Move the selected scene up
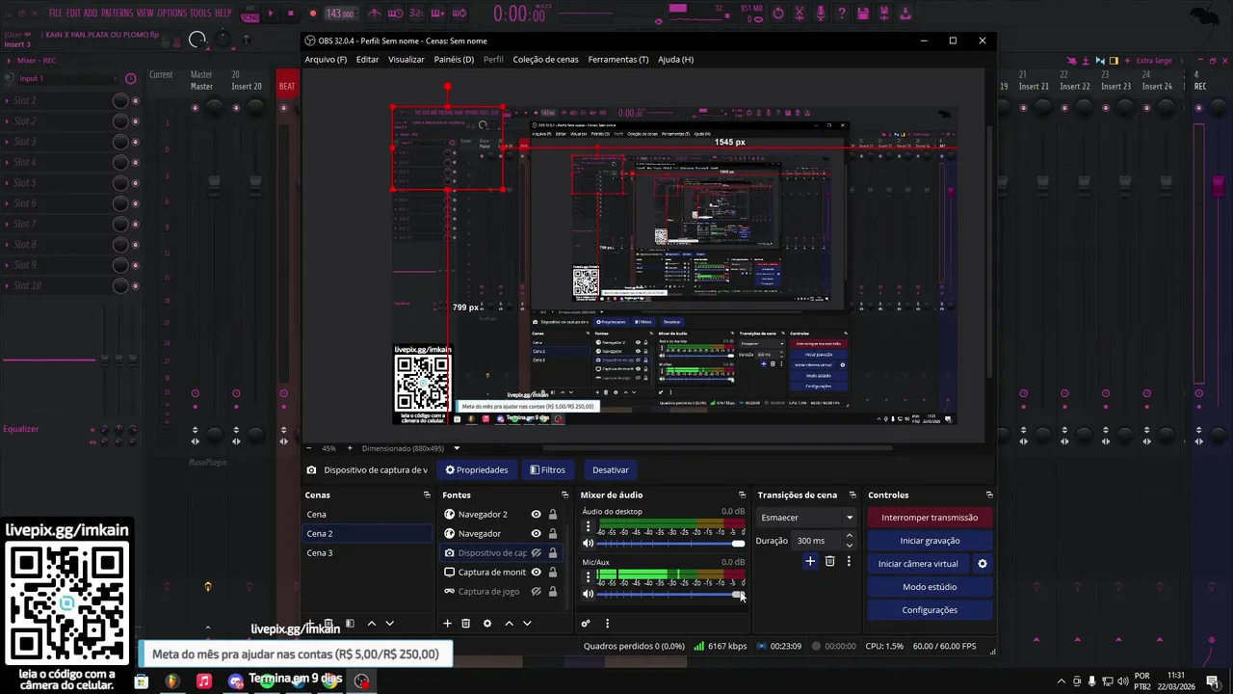This screenshot has width=1233, height=694. (372, 624)
